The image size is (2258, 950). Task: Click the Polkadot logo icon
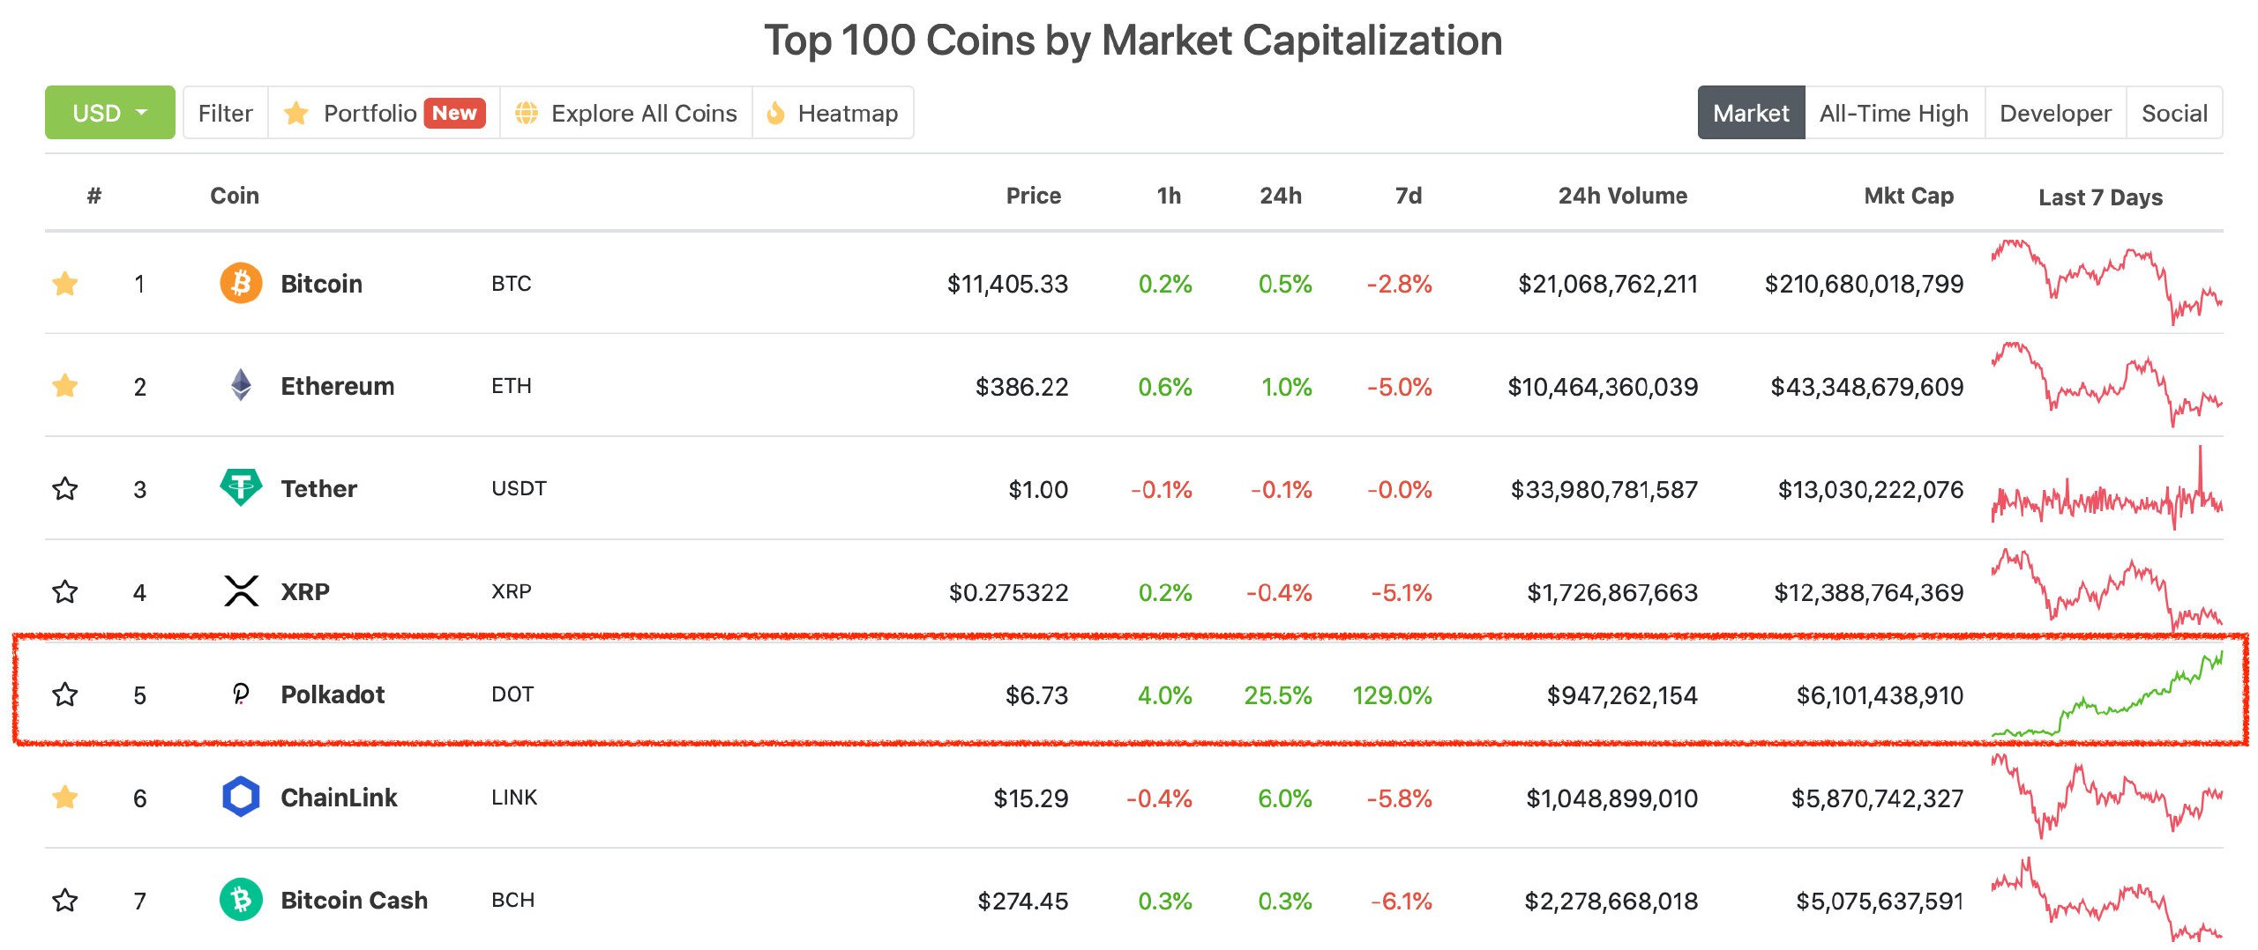point(241,694)
